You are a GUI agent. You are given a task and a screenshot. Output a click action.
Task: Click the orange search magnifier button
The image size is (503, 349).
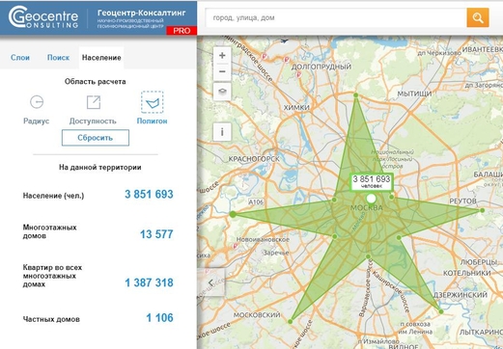478,17
